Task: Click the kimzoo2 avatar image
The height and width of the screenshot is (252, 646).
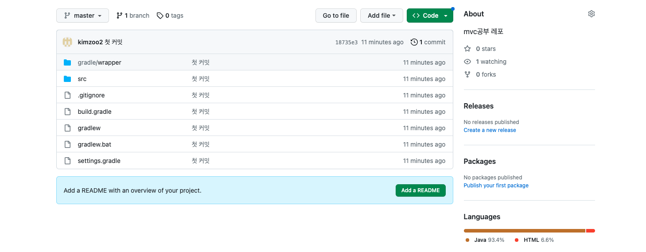Action: pos(67,42)
